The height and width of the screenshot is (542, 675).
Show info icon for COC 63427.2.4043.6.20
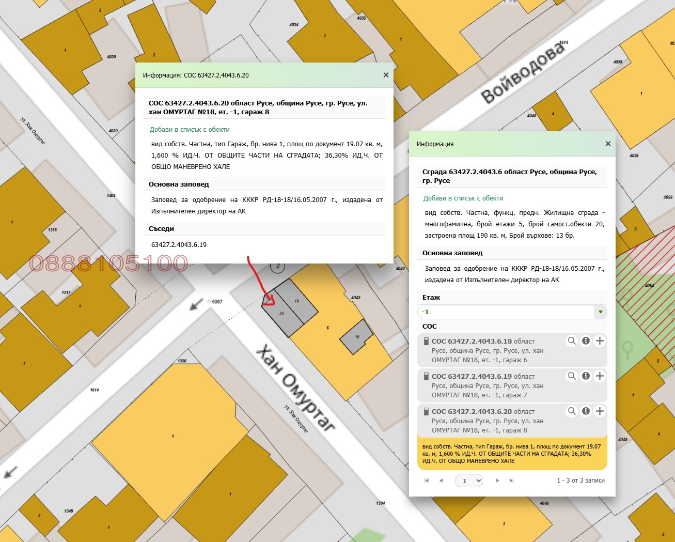[586, 411]
